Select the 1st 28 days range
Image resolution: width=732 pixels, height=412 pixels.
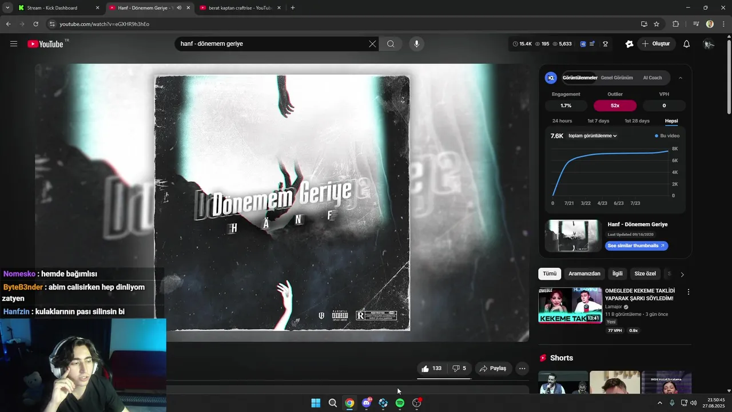tap(637, 121)
